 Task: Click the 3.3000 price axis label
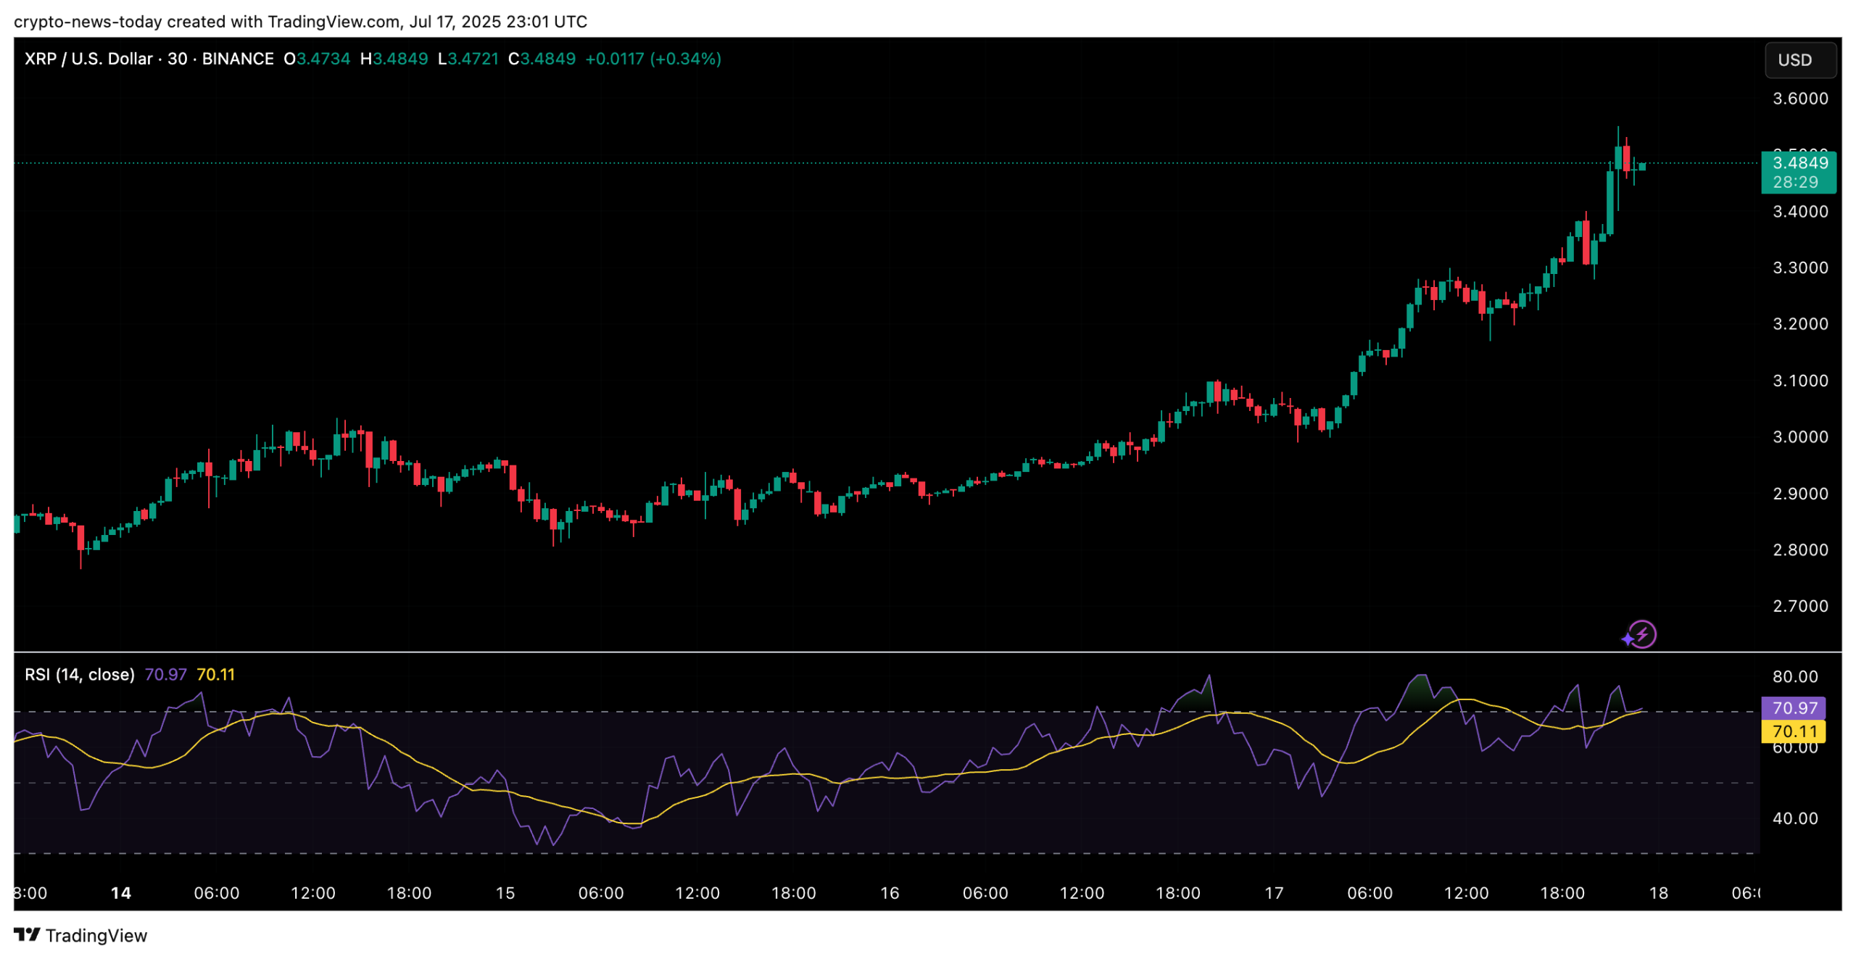coord(1800,267)
